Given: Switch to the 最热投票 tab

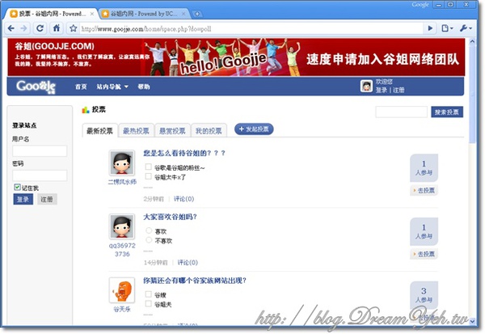Looking at the screenshot, I should tap(136, 131).
